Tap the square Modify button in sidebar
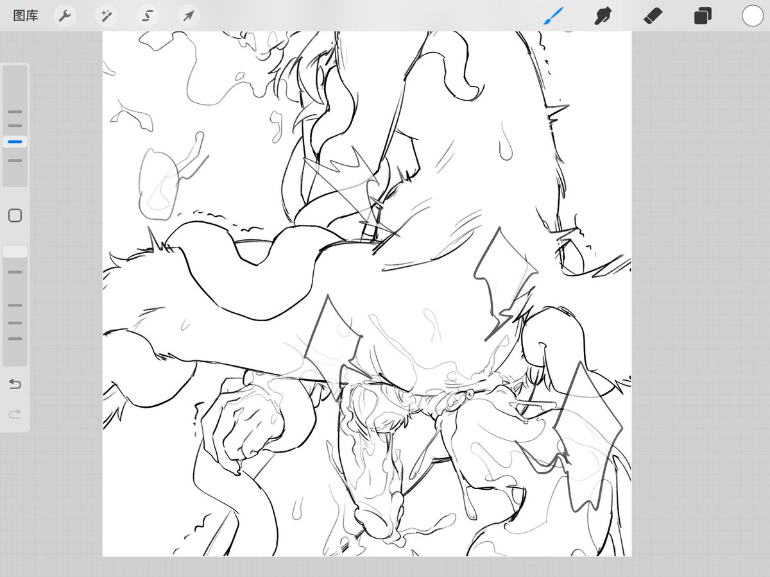The image size is (770, 577). tap(15, 215)
